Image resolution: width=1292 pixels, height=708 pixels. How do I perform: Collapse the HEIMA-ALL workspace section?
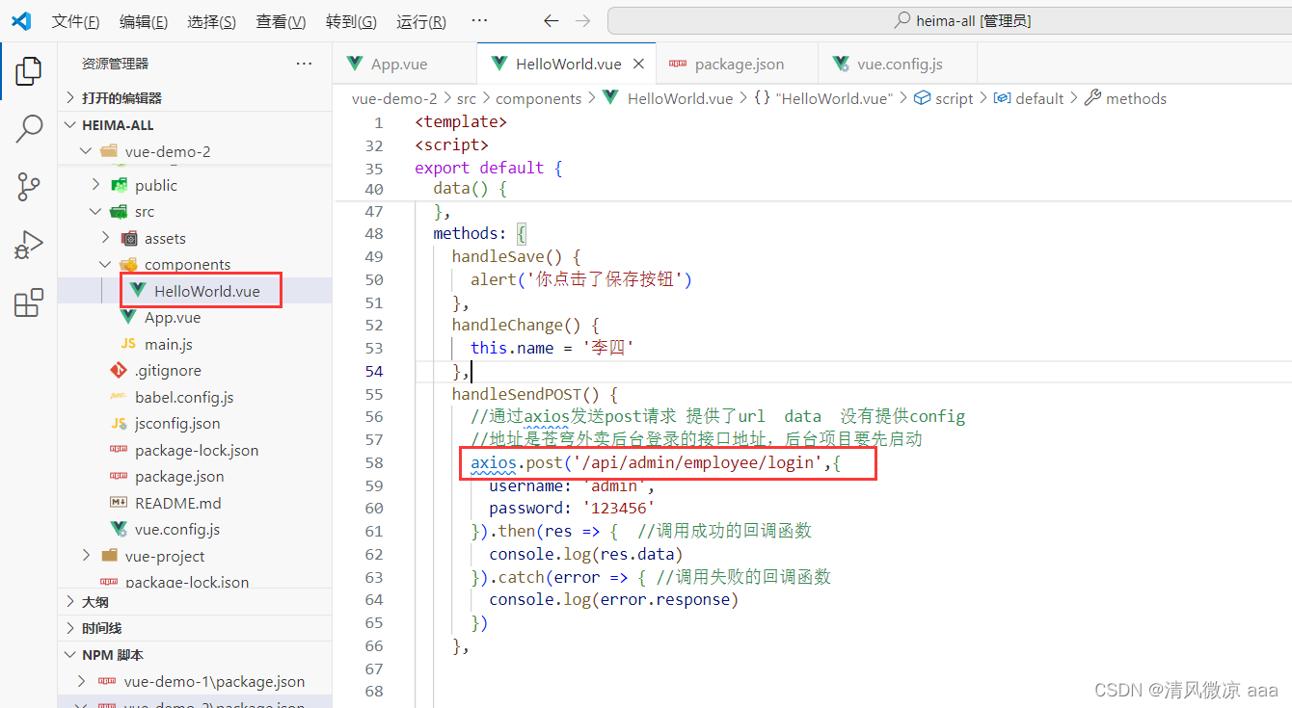[195, 125]
